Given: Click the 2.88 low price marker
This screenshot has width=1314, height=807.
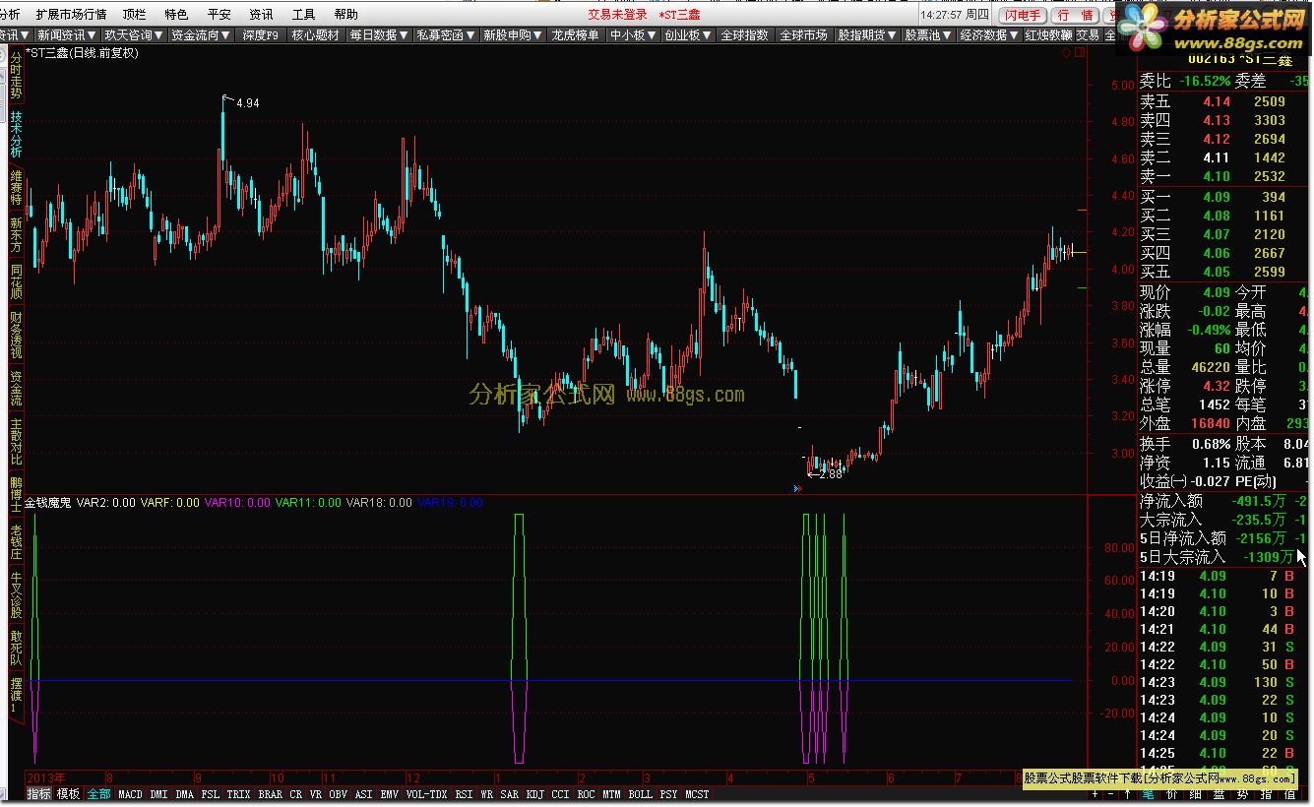Looking at the screenshot, I should (831, 474).
